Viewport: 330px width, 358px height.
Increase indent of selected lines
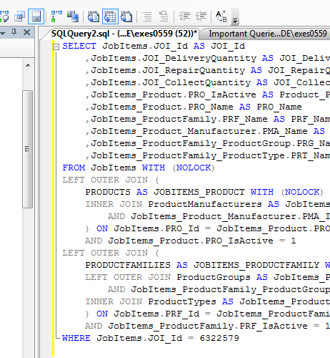(x=201, y=16)
